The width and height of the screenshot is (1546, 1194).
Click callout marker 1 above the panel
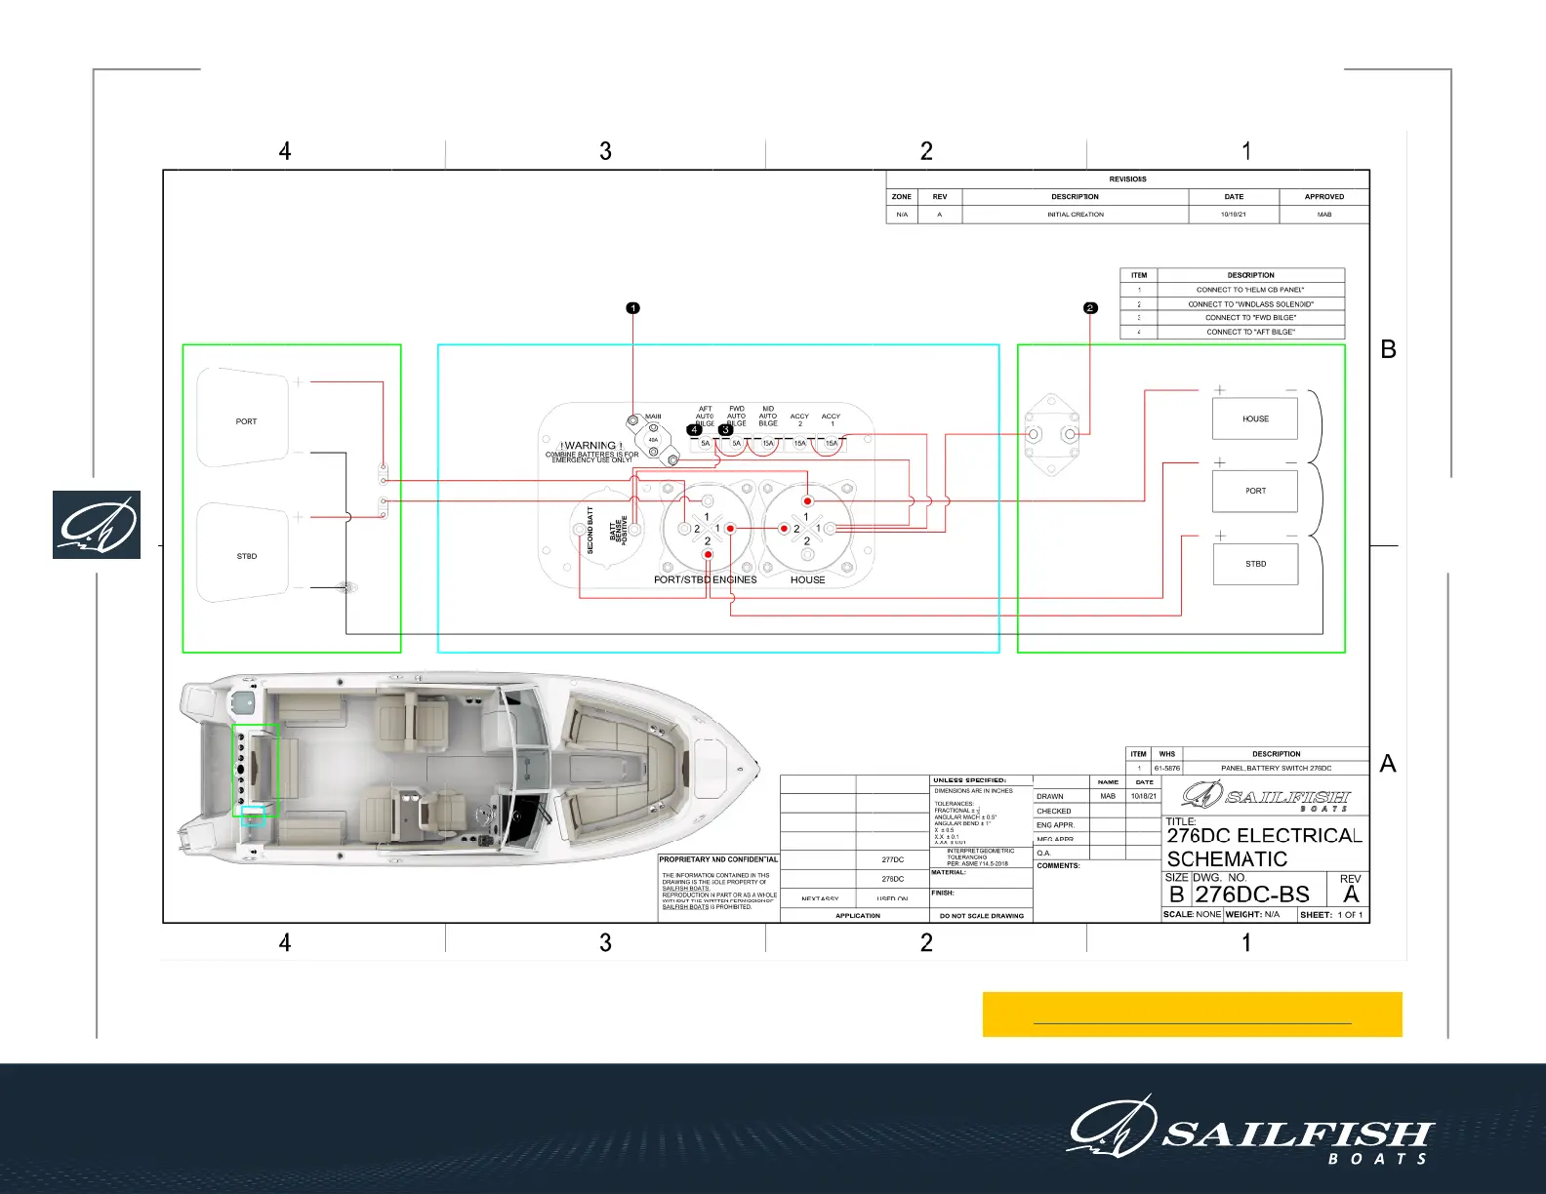tap(632, 308)
